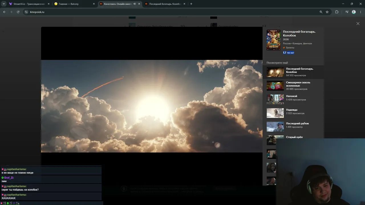Close the Последний богатырь. Колобок tab
365x205 pixels.
point(184,4)
